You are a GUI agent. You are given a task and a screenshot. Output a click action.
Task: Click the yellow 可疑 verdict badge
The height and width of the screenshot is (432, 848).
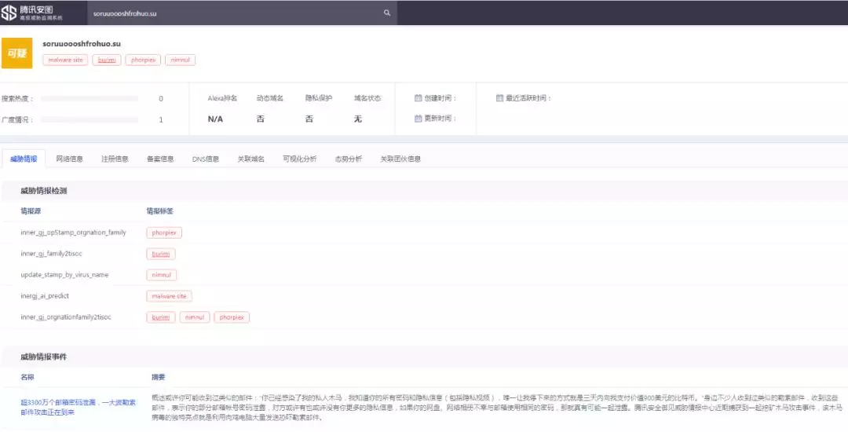pos(16,53)
